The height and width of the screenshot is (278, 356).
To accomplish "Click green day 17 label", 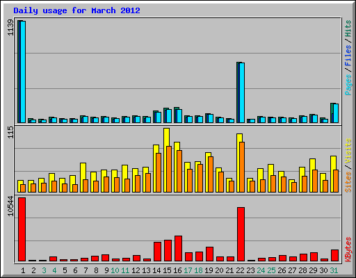I will pos(188,270).
